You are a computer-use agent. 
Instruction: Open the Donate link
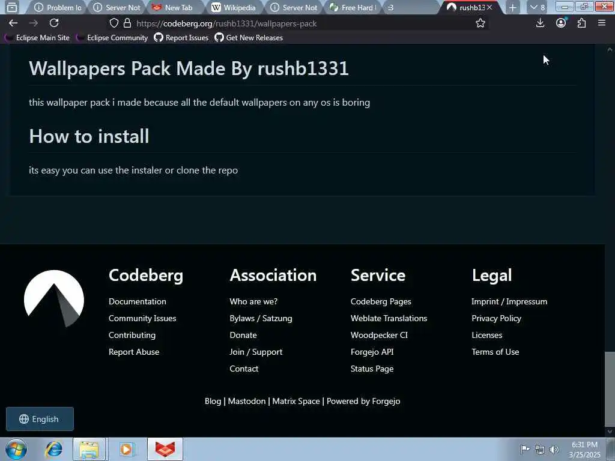pos(243,335)
